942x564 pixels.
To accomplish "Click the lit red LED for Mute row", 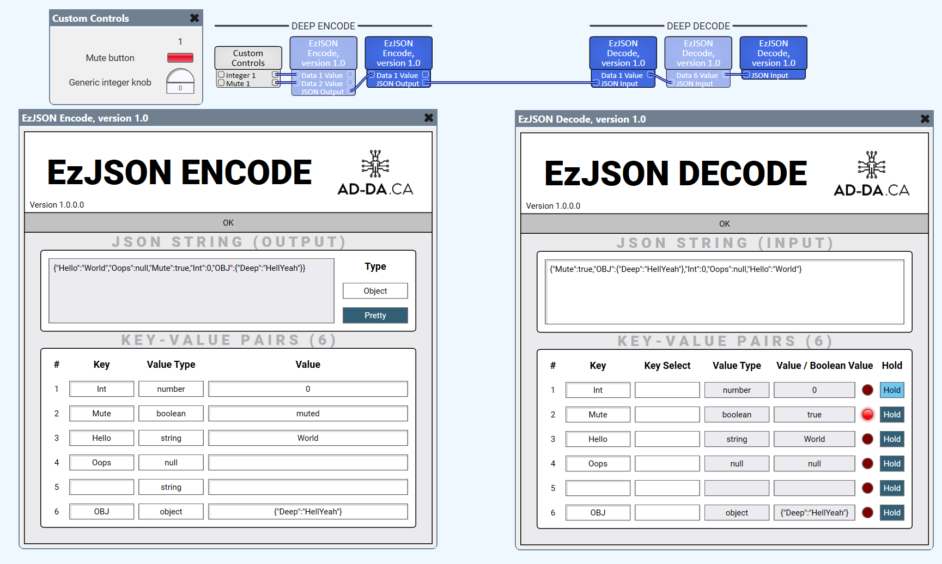I will [867, 415].
